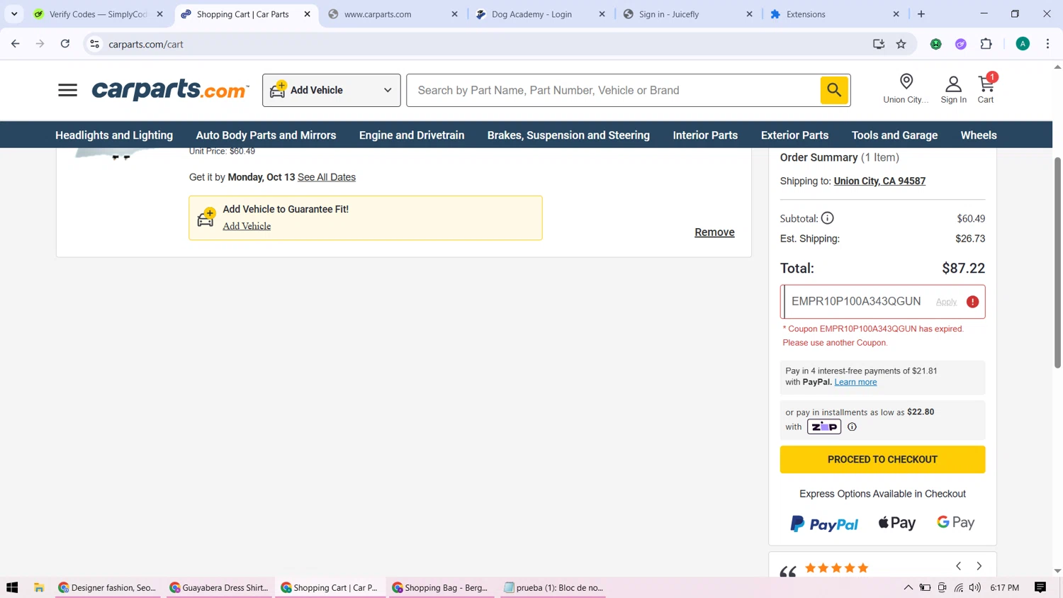This screenshot has height=598, width=1063.
Task: Click the browser forward arrow
Action: tap(40, 44)
